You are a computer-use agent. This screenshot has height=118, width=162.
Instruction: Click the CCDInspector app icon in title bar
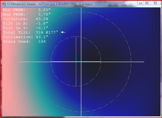tap(4, 4)
